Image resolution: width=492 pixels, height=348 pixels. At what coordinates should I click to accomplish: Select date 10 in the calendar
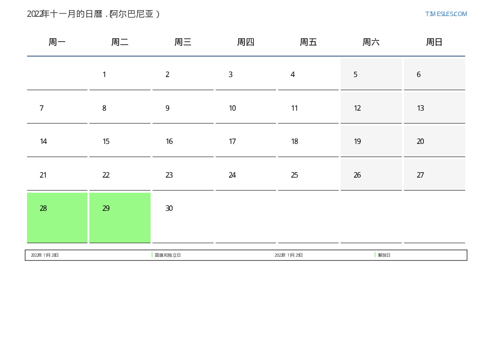(x=245, y=108)
